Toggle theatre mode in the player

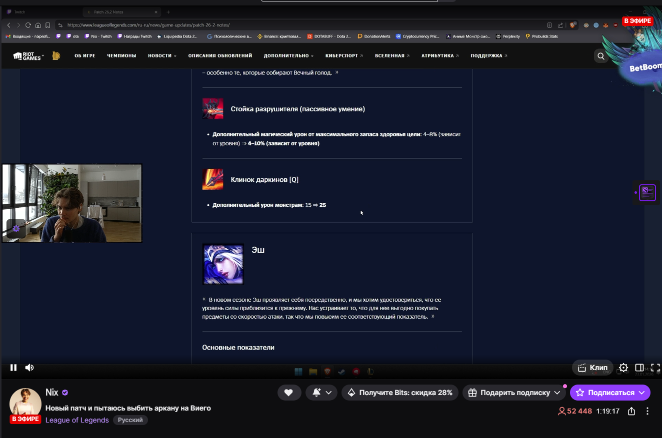[x=639, y=368]
